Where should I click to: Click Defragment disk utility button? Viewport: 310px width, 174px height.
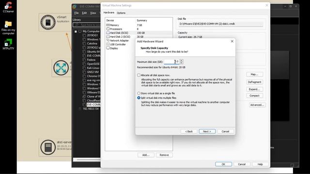[254, 82]
